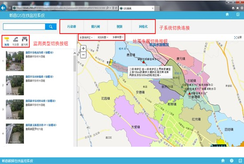Viewport: 244px width, 164px height.
Task: Open the title link of list item 4
Action: 41,125
